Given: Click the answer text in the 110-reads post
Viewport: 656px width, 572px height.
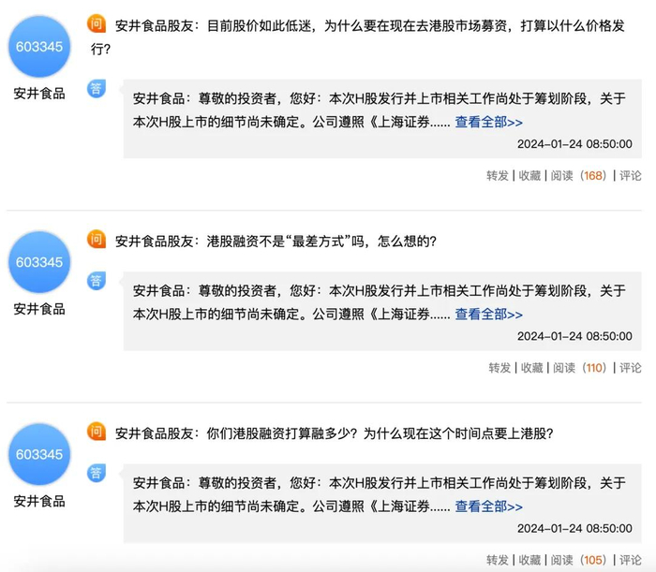Looking at the screenshot, I should click(379, 302).
